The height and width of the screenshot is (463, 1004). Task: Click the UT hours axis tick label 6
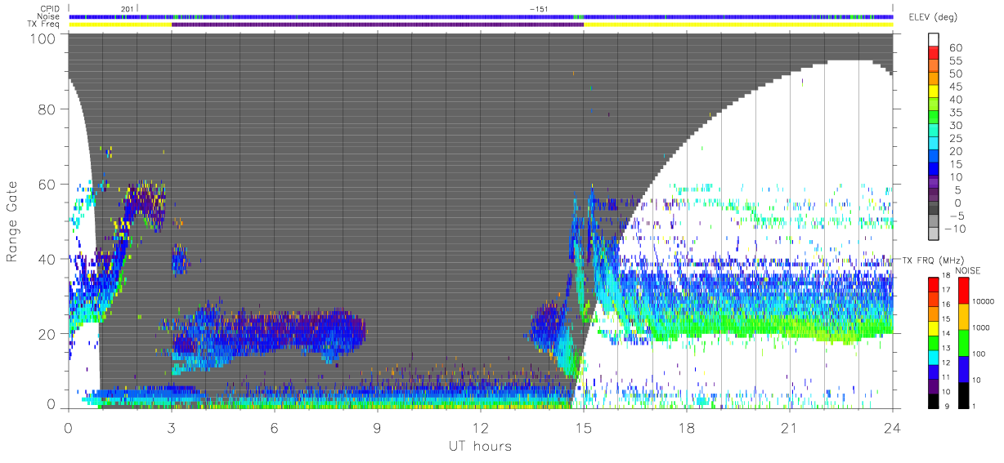coord(275,427)
